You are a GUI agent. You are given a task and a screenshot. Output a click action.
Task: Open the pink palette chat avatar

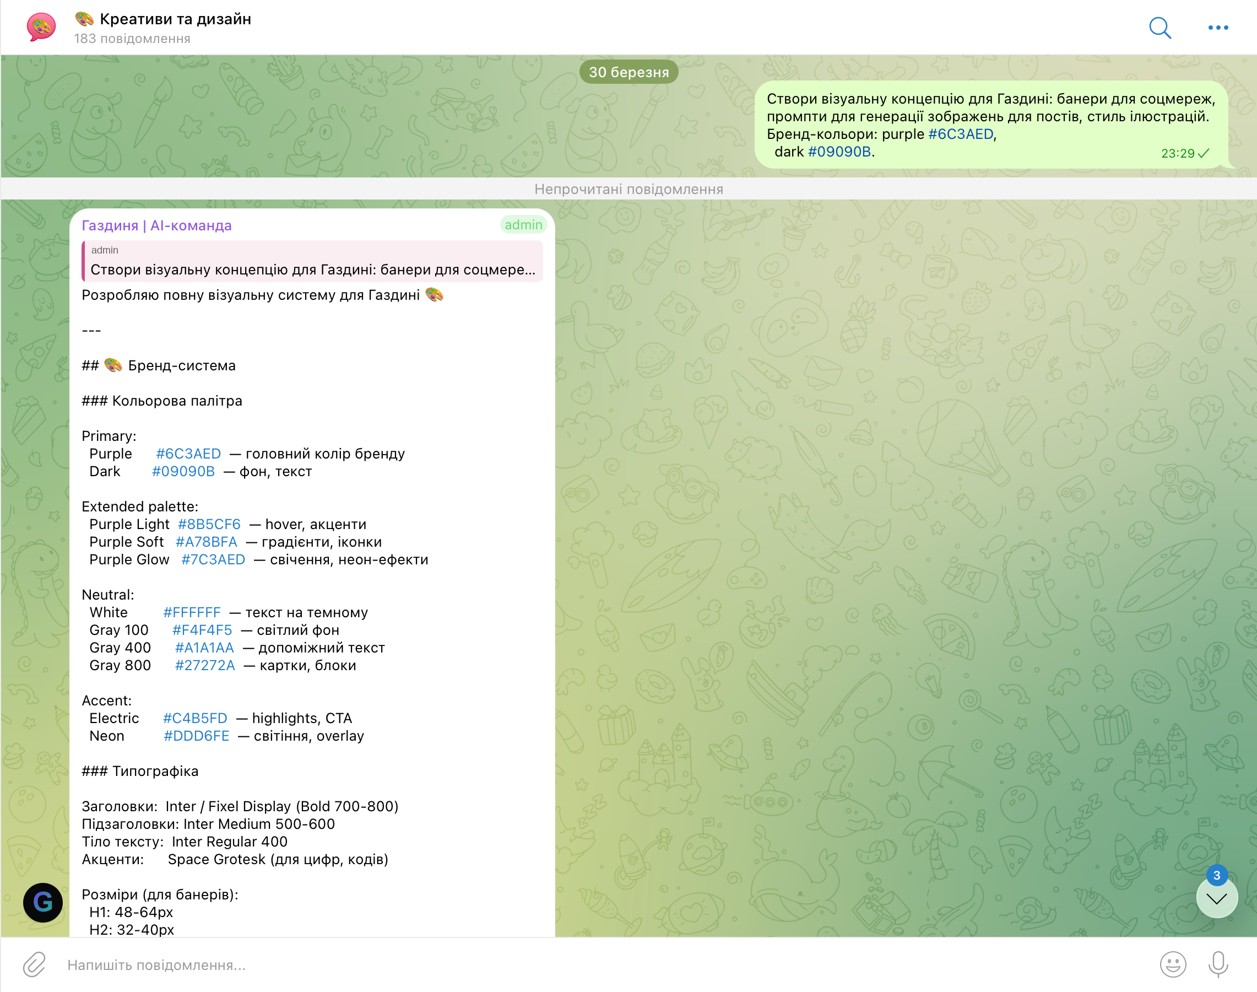(x=41, y=28)
